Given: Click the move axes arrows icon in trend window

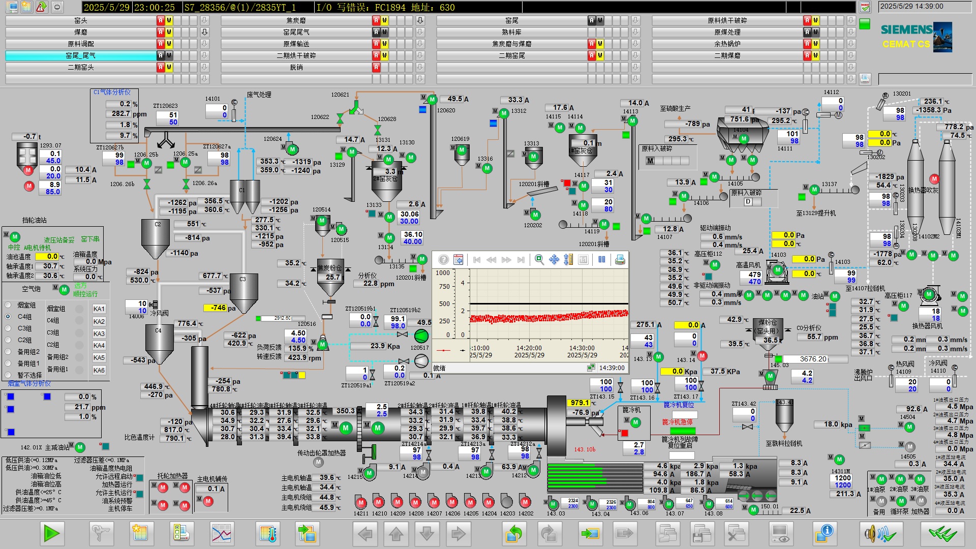Looking at the screenshot, I should coord(554,260).
